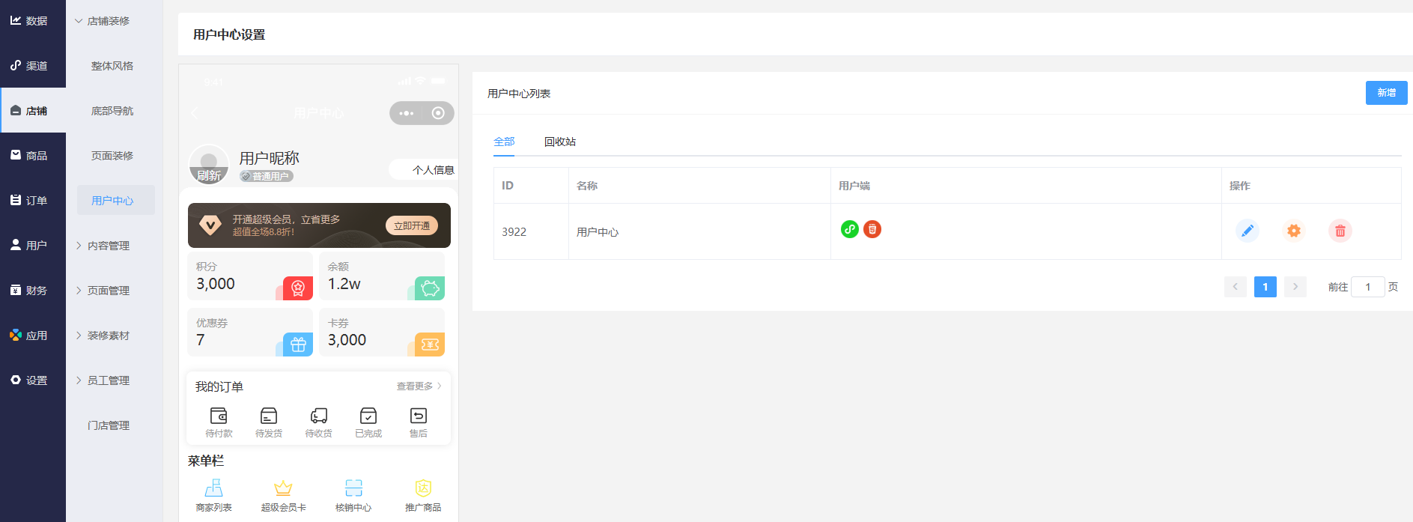The image size is (1413, 522).
Task: Click 查看更多 in 我的订单
Action: (419, 386)
